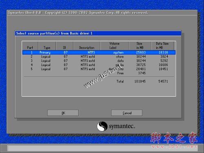Click the Total size value 101045
Image resolution: width=204 pixels, height=153 pixels.
(140, 81)
